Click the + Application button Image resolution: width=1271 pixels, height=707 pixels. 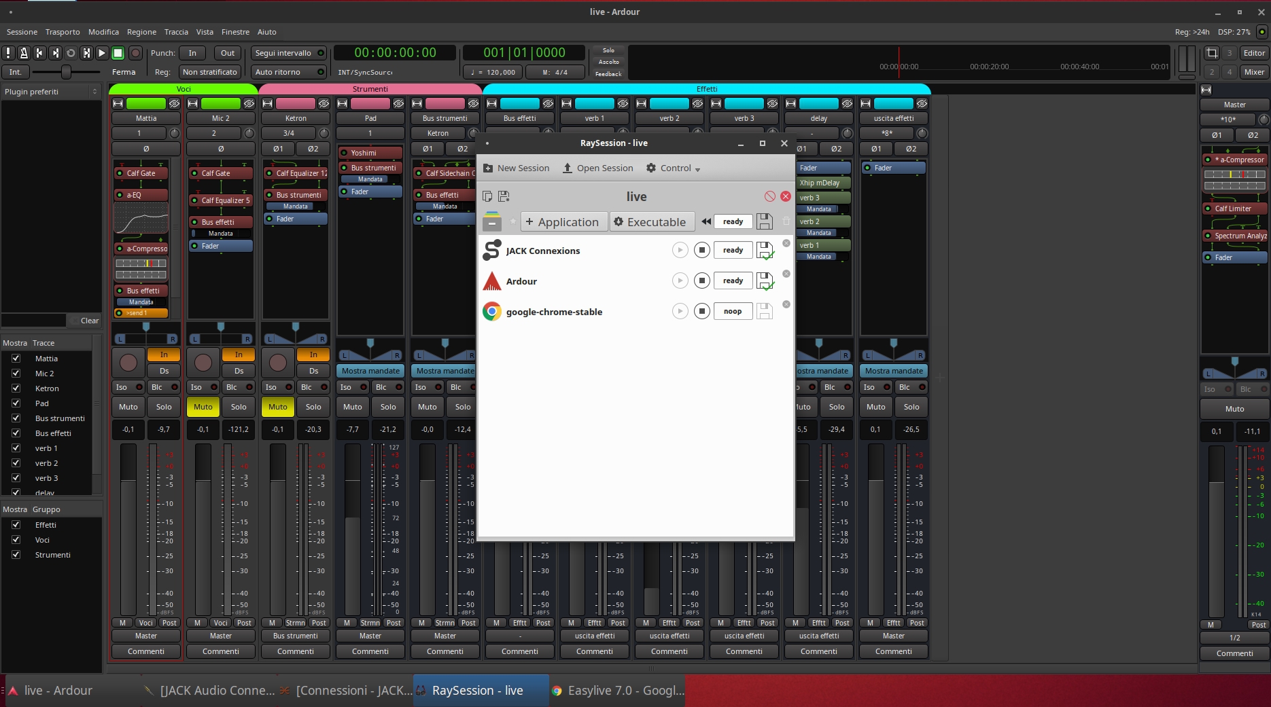[563, 222]
